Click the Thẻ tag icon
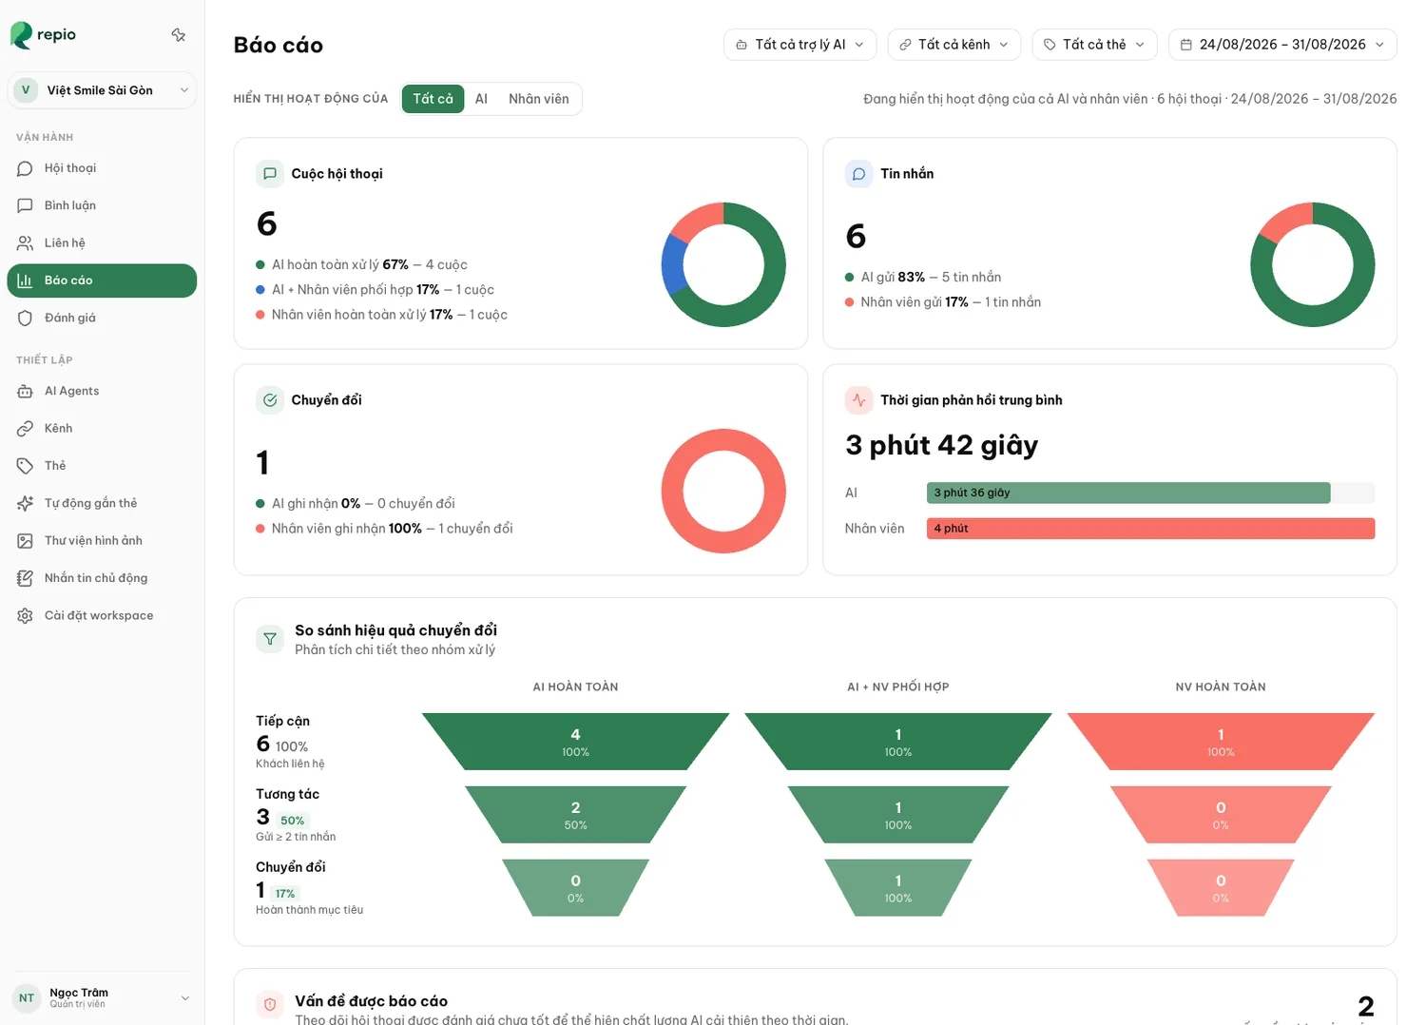Screen dimensions: 1426x1025 (26, 466)
